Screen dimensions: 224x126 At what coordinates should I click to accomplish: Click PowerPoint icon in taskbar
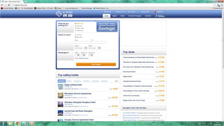[x=32, y=124]
